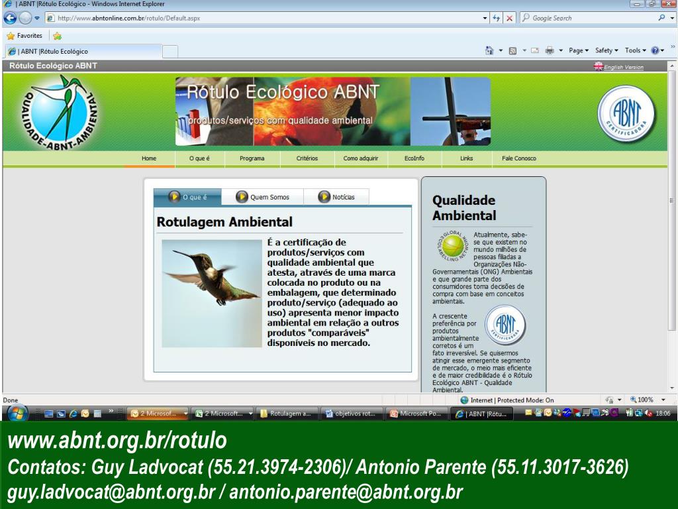678x509 pixels.
Task: Click the English Version link
Action: (624, 67)
